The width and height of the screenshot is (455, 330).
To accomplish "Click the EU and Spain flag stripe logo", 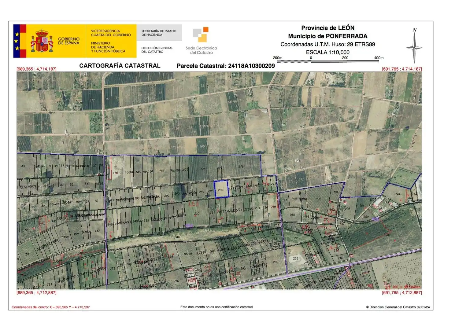I will [x=20, y=41].
